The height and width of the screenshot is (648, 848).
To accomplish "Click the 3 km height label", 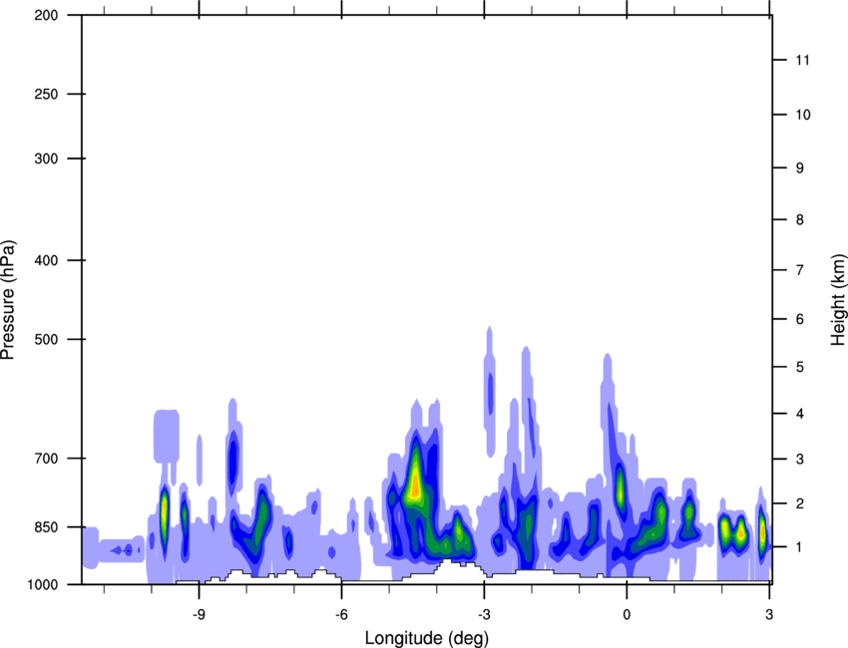I will [x=800, y=460].
